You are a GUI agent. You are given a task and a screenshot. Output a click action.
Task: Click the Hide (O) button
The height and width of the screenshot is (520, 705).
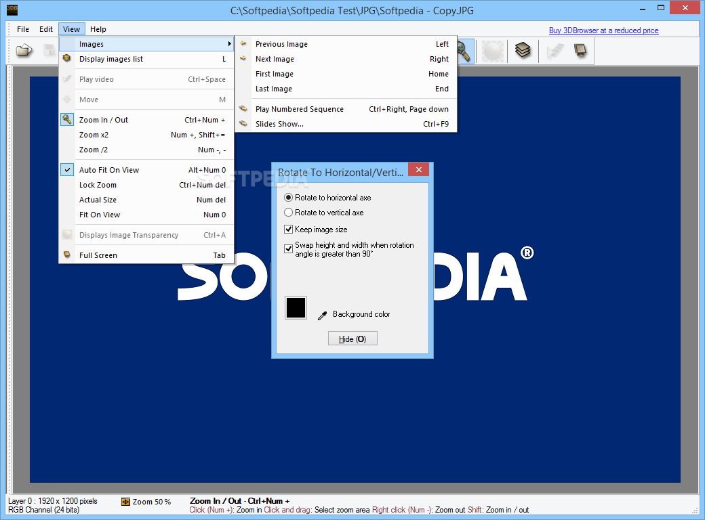click(352, 339)
